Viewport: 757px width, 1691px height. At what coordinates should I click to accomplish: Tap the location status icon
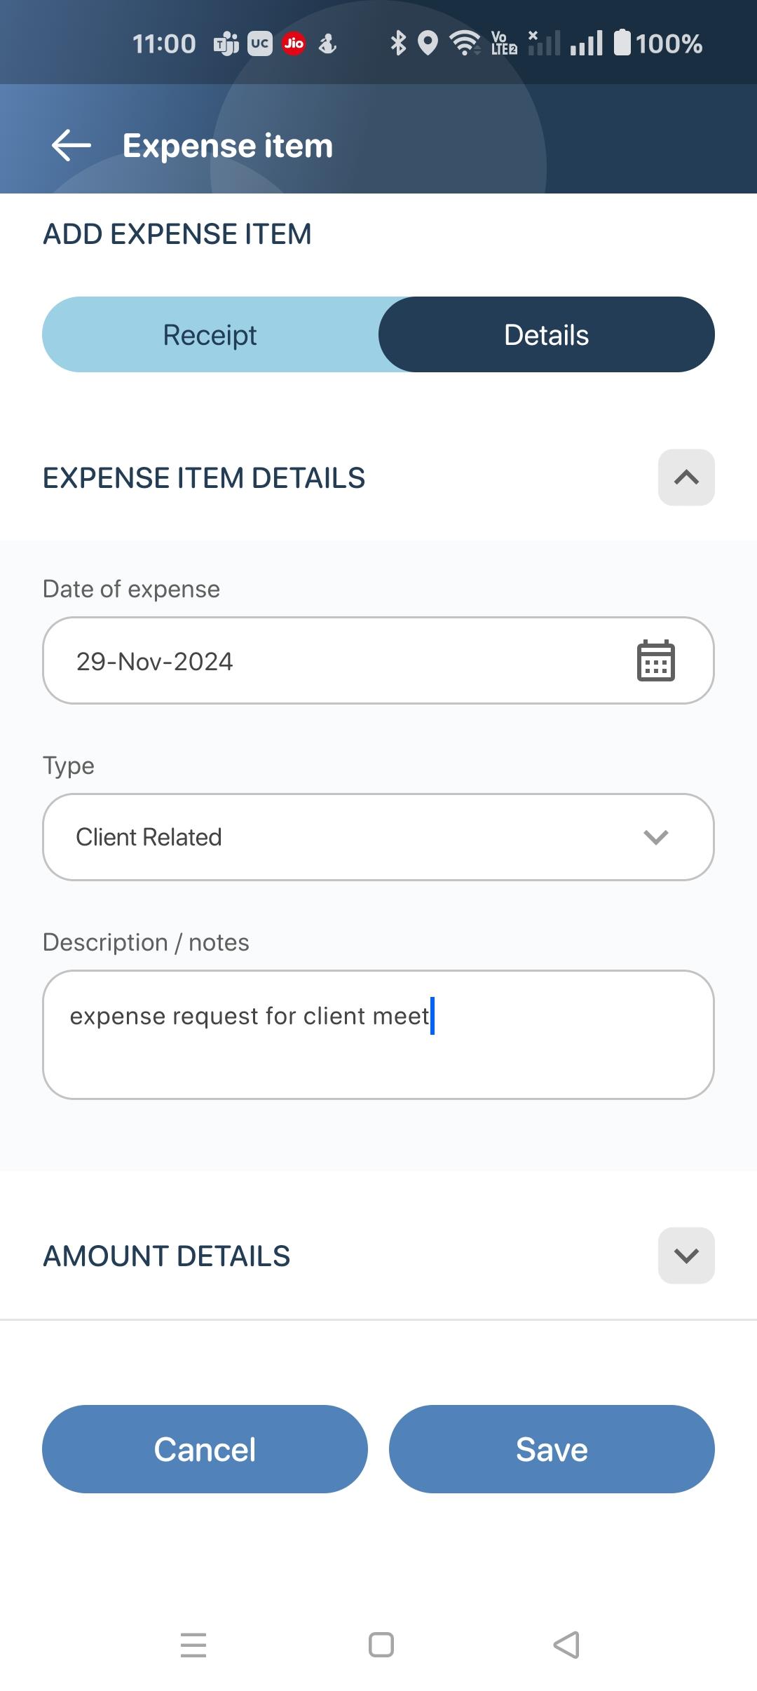pyautogui.click(x=428, y=43)
